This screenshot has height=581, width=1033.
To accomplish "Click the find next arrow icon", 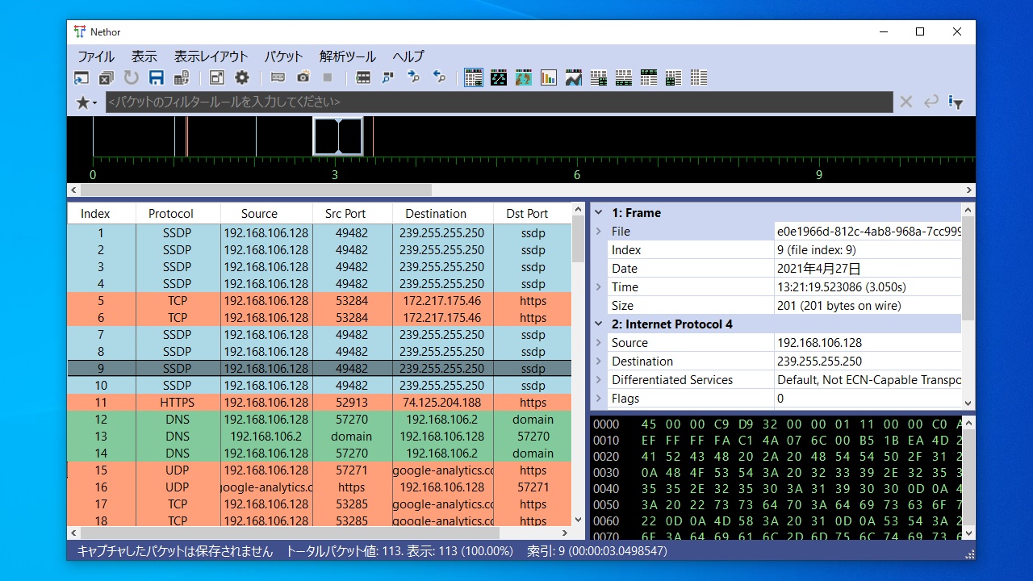I will pyautogui.click(x=414, y=77).
